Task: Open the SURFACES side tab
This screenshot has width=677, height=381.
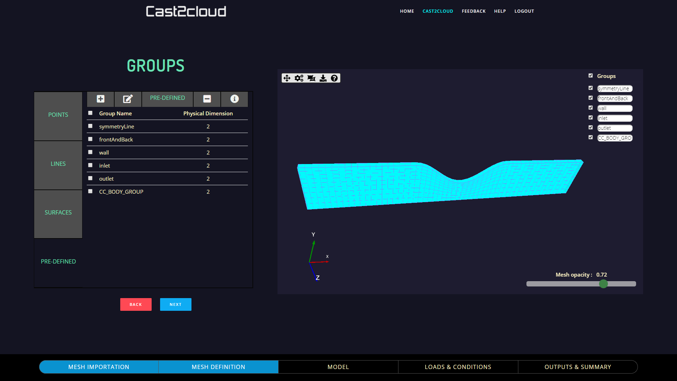Action: [58, 212]
